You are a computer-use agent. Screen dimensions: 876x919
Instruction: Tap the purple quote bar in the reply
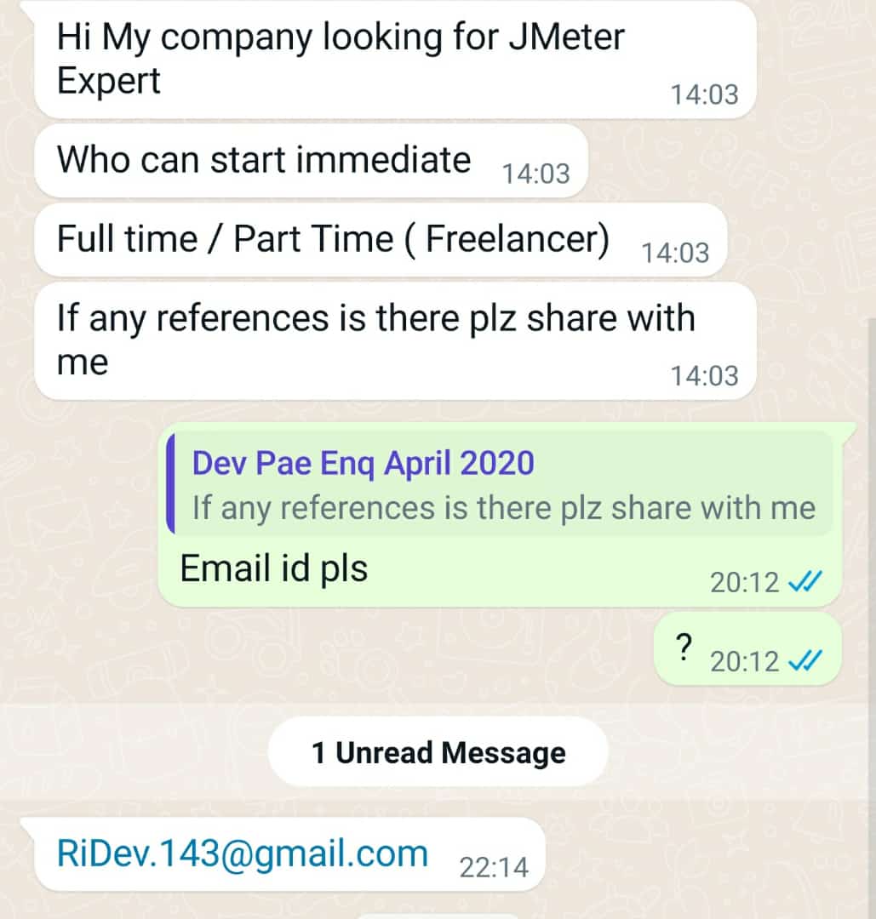point(170,483)
